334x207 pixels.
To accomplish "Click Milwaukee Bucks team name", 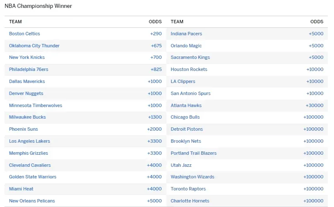I will [27, 117].
